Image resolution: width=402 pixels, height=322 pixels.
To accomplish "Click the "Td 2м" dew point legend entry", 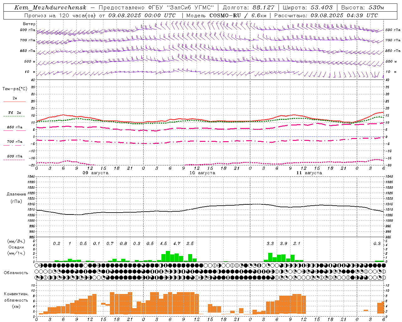I will click(x=15, y=113).
